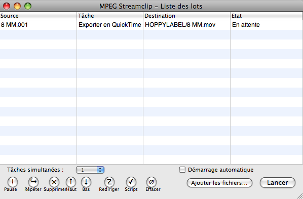Move the batch up with Haut arrow

click(71, 182)
